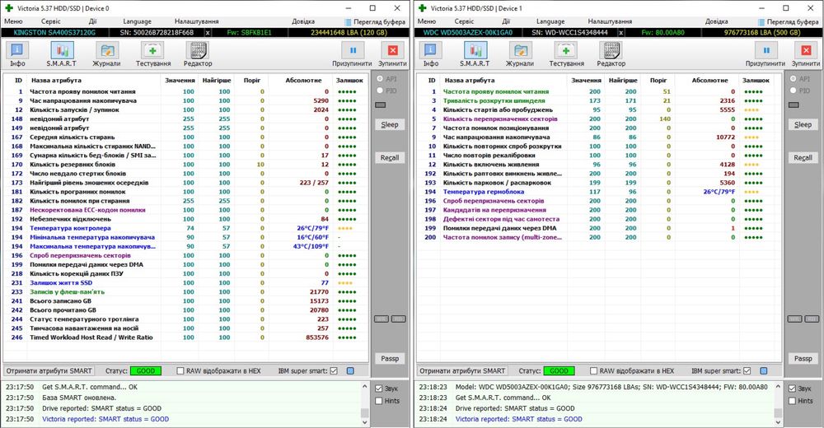Open Дії menu in Device 1 window

click(x=506, y=21)
